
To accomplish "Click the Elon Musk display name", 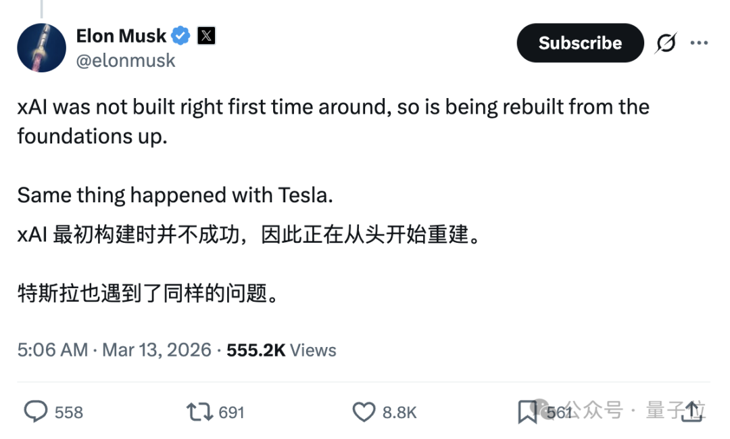I will pos(121,35).
